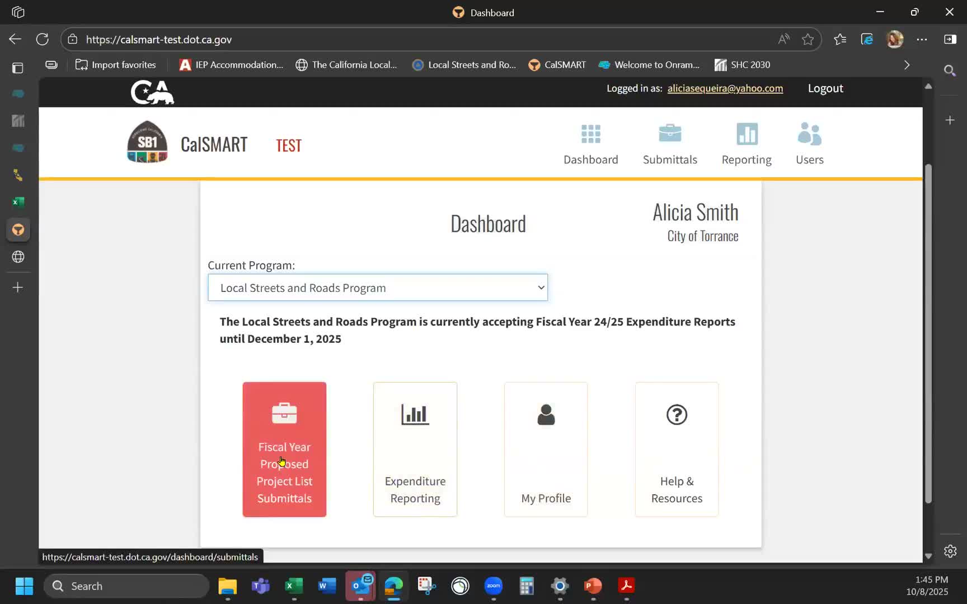This screenshot has height=604, width=967.
Task: Open the Users icon in header
Action: point(809,134)
